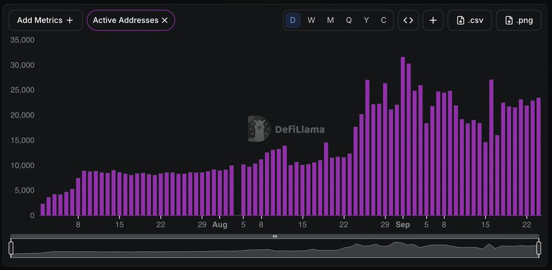Screen dimensions: 552x270
Task: Remove the Active Addresses metric chip
Action: click(x=164, y=20)
